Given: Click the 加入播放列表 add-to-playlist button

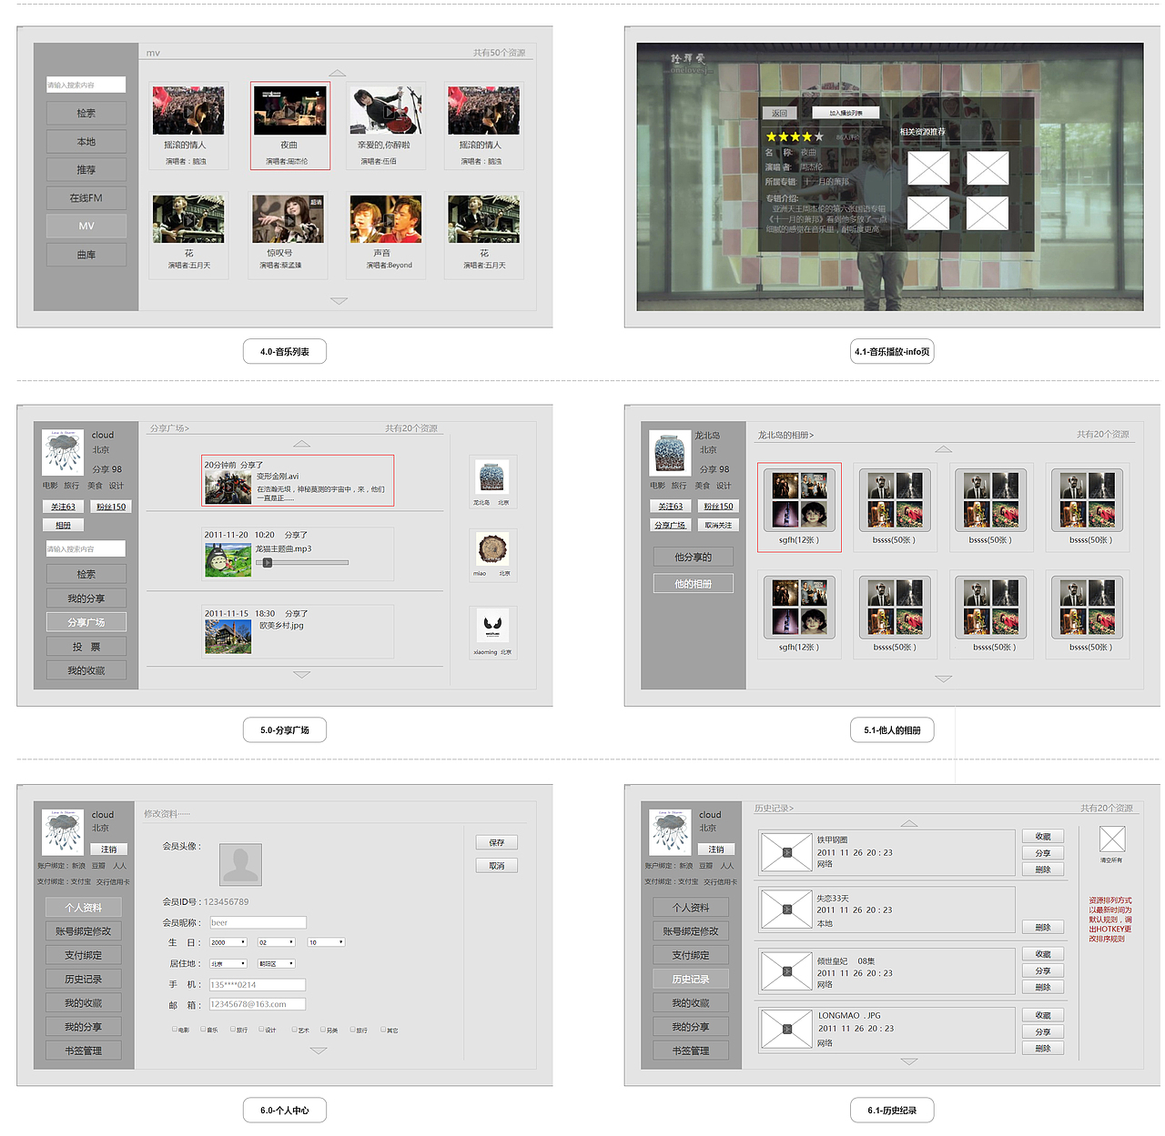Looking at the screenshot, I should coord(846,113).
